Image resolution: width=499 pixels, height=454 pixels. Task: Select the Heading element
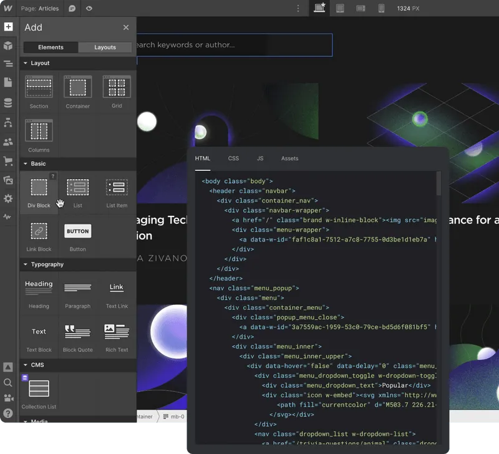click(x=39, y=293)
